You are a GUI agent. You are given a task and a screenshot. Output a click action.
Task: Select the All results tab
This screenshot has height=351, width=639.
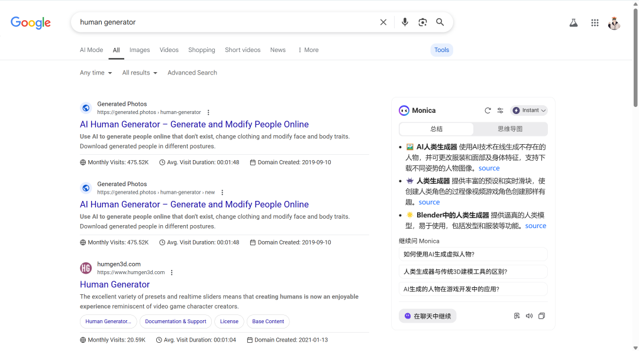[x=116, y=50]
